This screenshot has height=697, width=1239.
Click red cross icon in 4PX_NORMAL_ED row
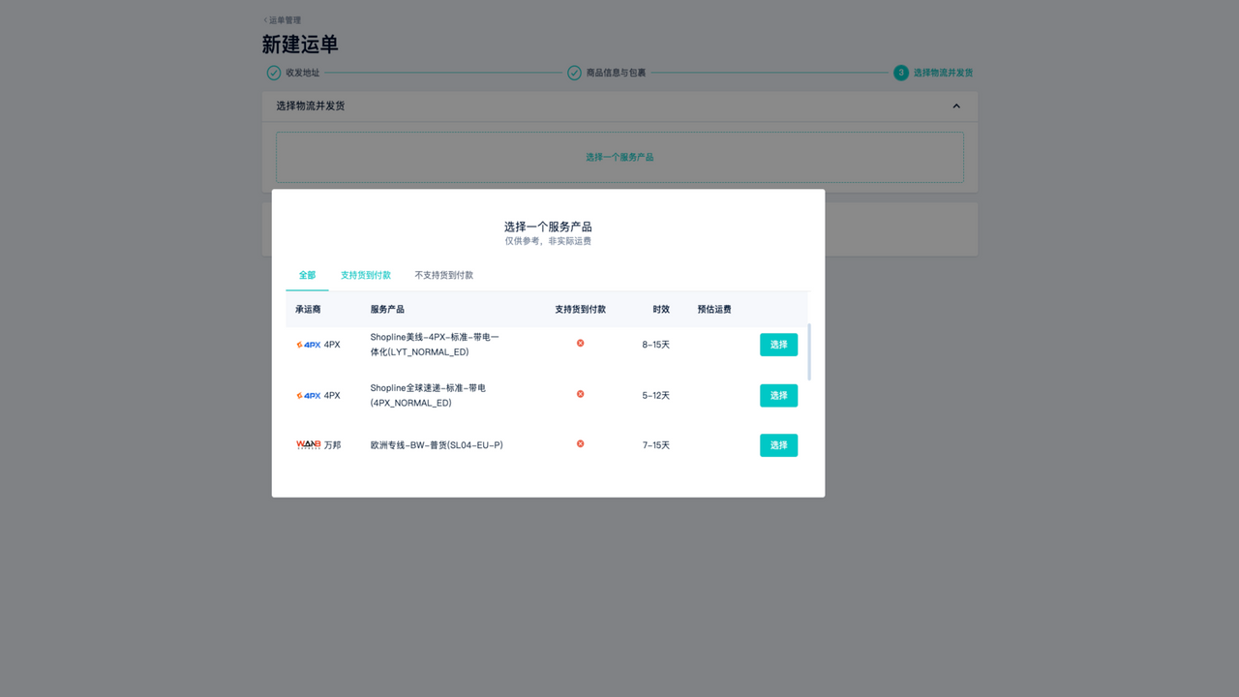tap(581, 394)
